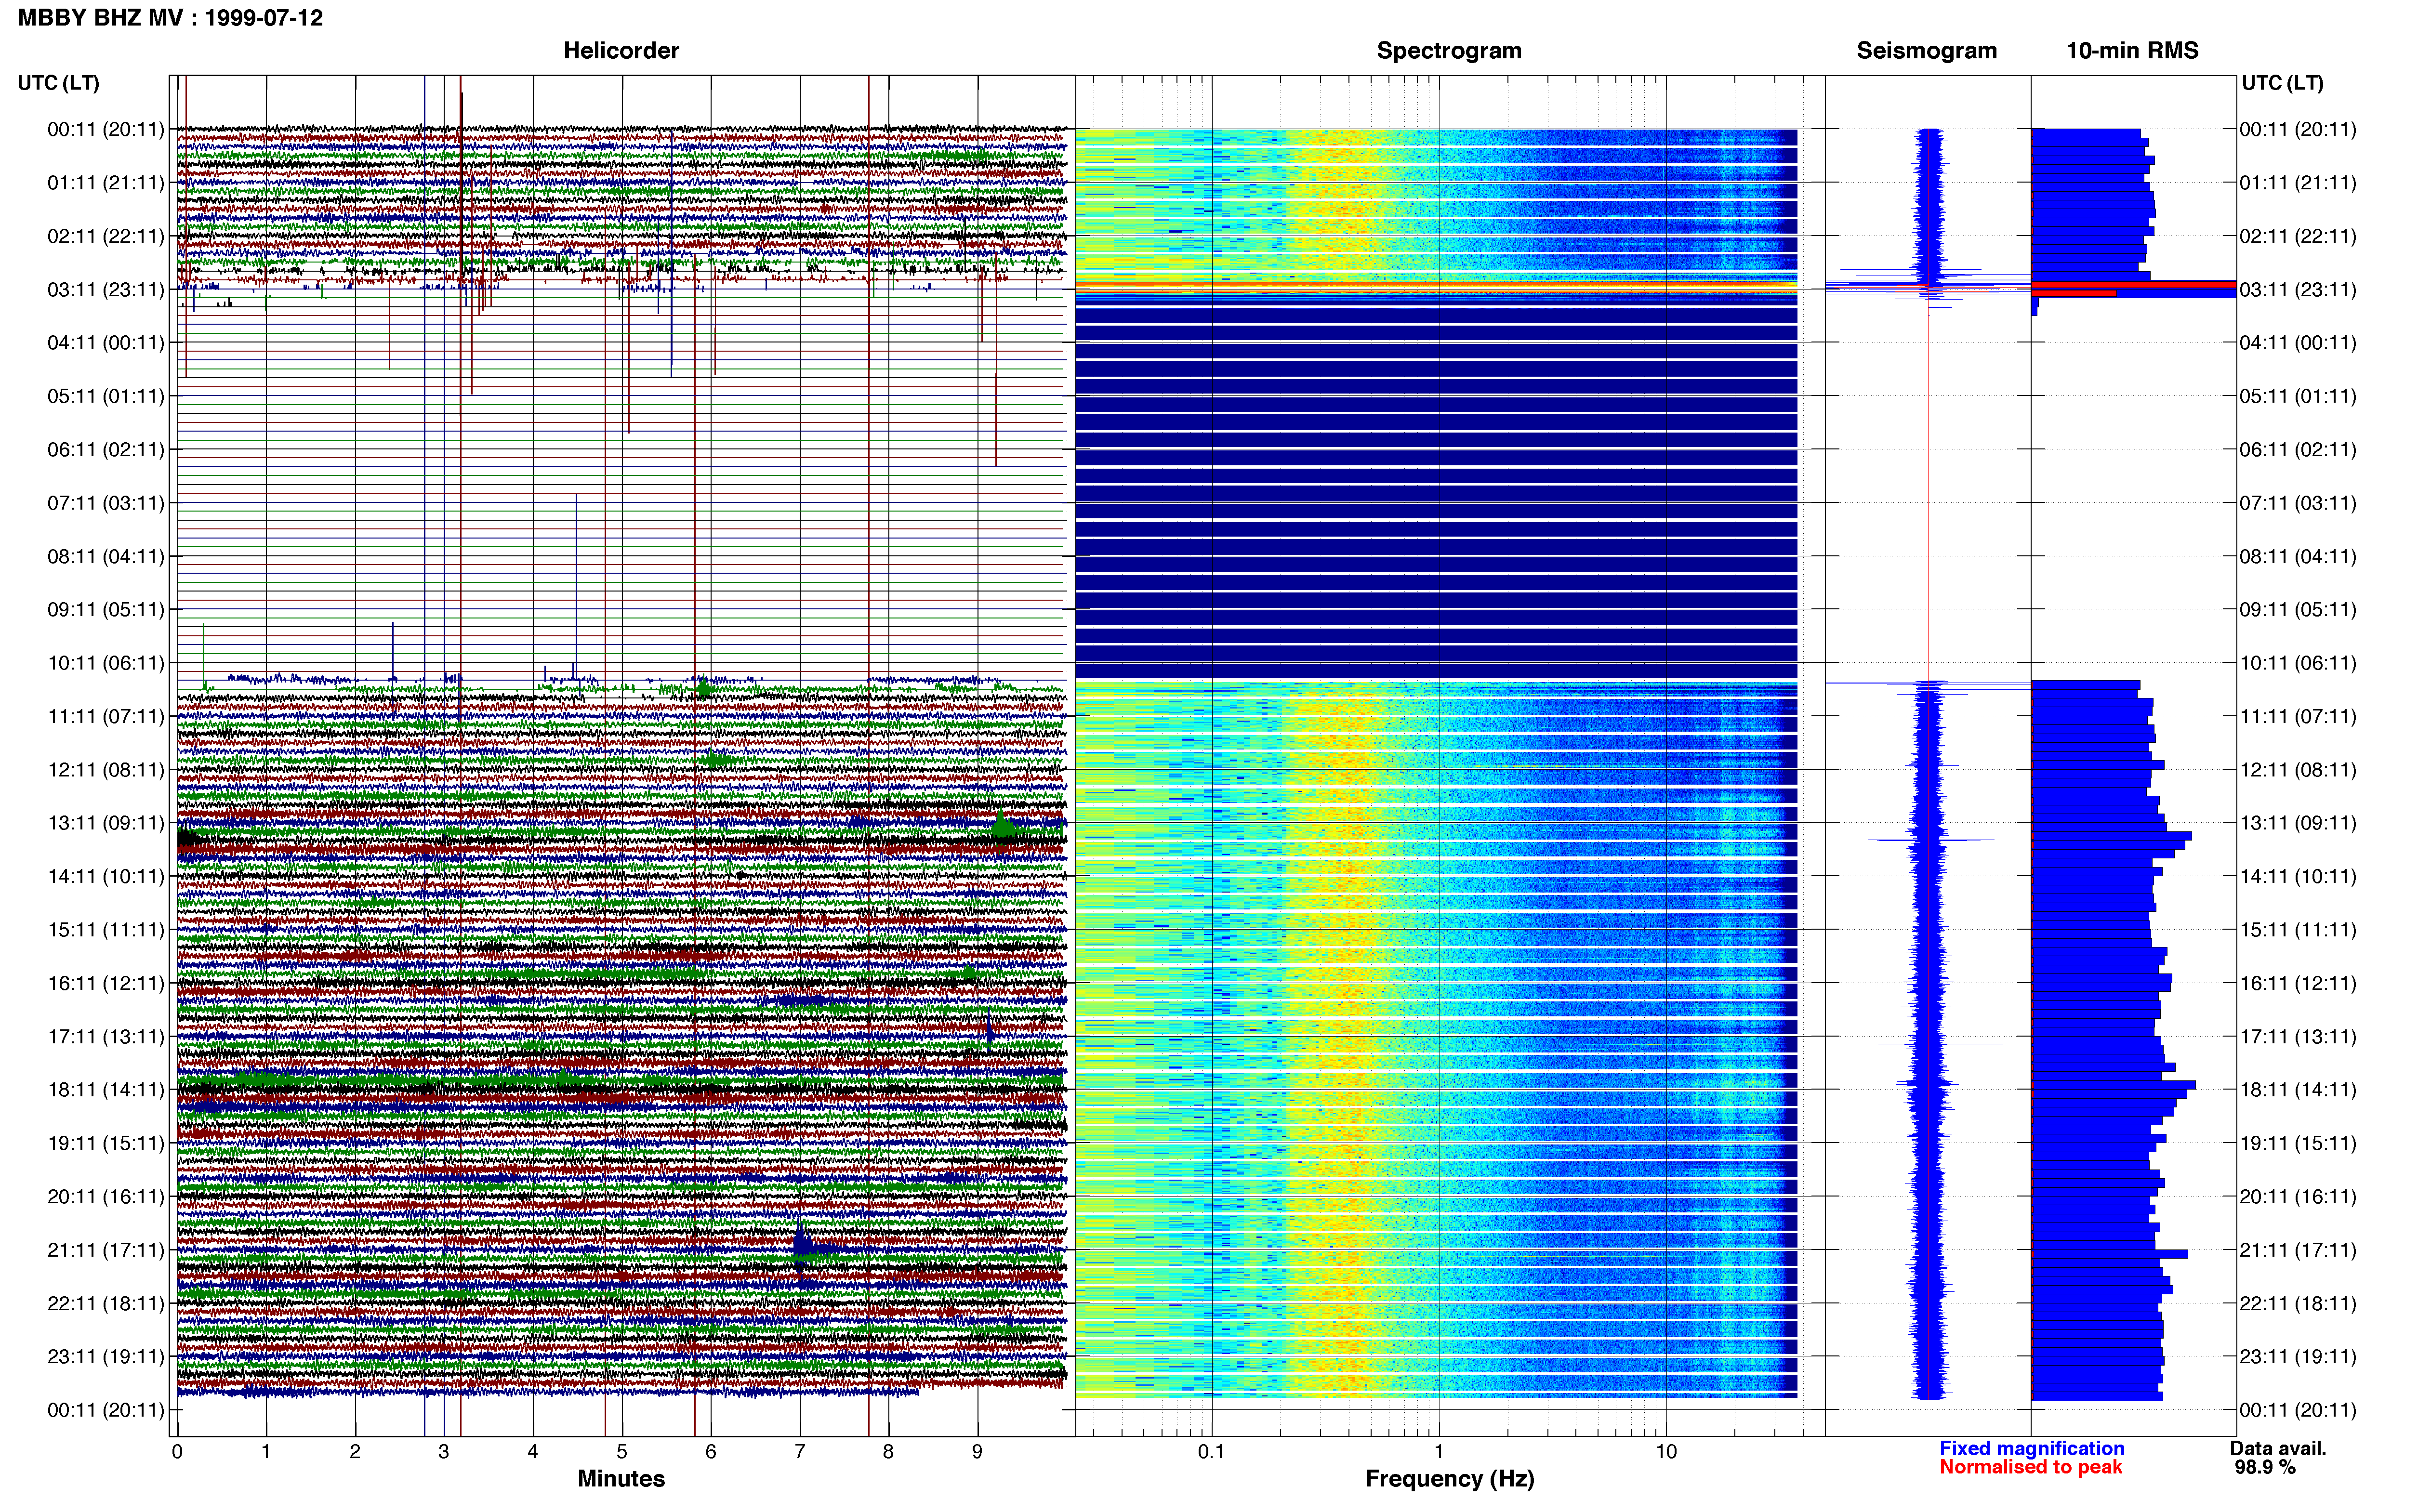This screenshot has width=2418, height=1512.
Task: Select left-axis time label '23:11 (19:11)'
Action: tap(106, 1357)
